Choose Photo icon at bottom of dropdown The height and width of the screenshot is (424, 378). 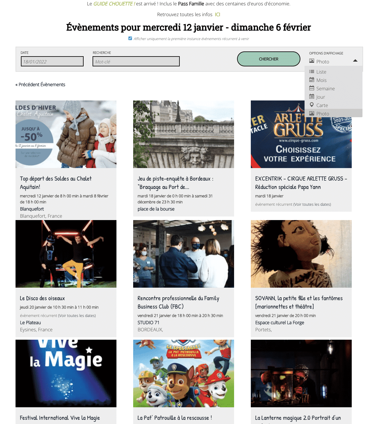tap(312, 113)
